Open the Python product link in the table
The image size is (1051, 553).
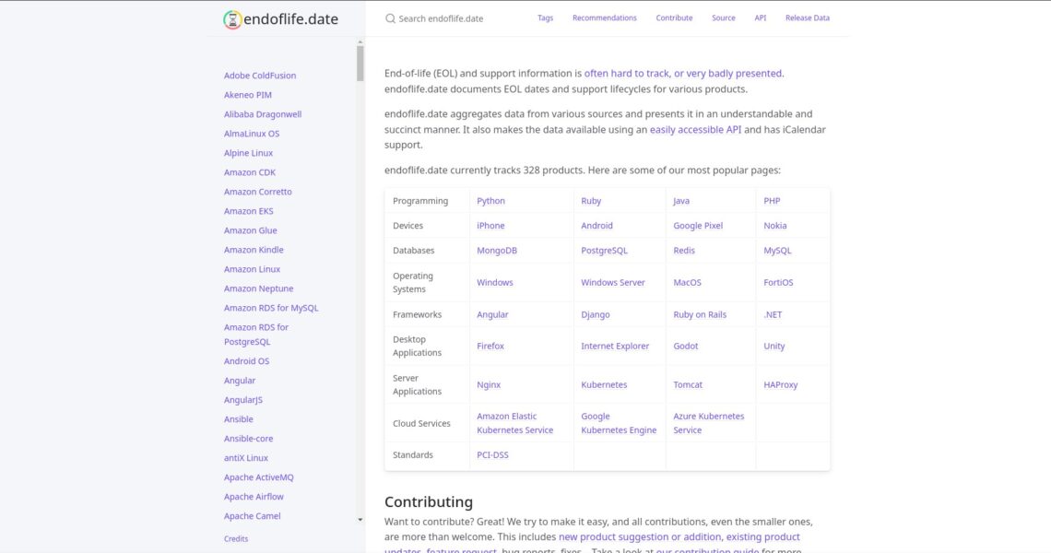tap(490, 201)
